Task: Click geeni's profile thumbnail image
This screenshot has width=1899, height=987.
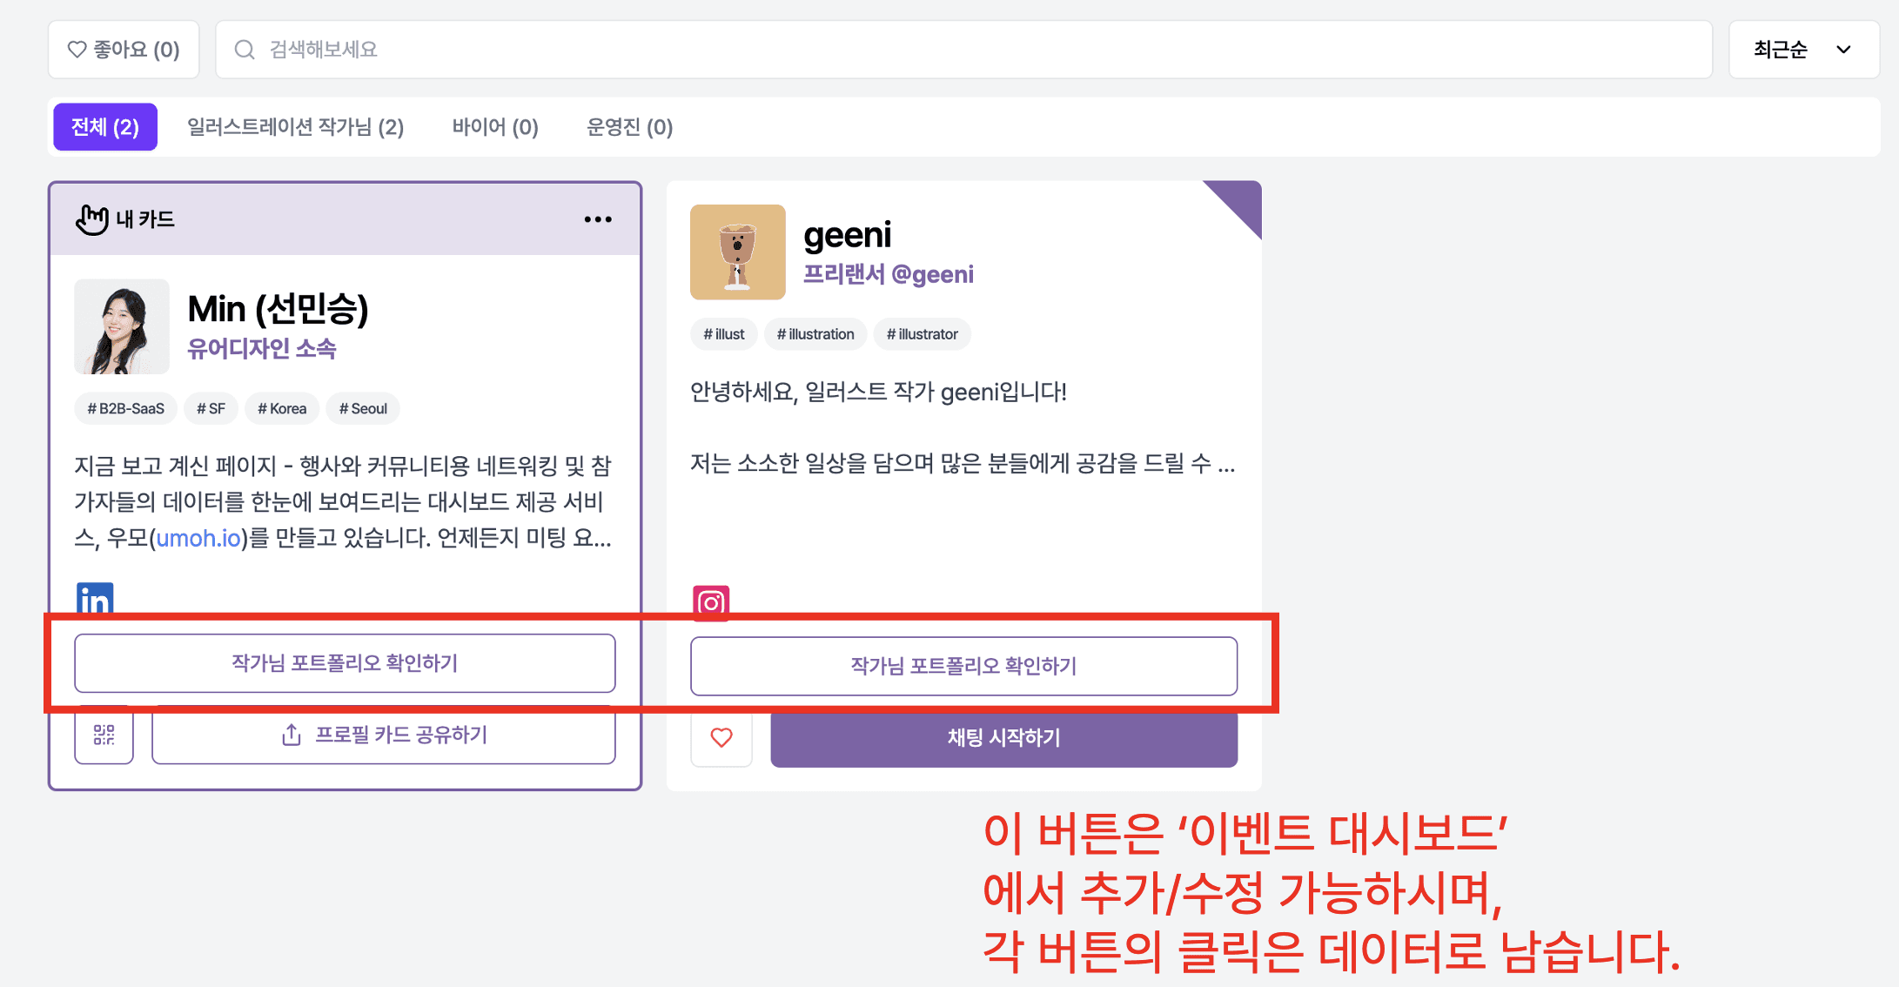Action: pyautogui.click(x=738, y=252)
